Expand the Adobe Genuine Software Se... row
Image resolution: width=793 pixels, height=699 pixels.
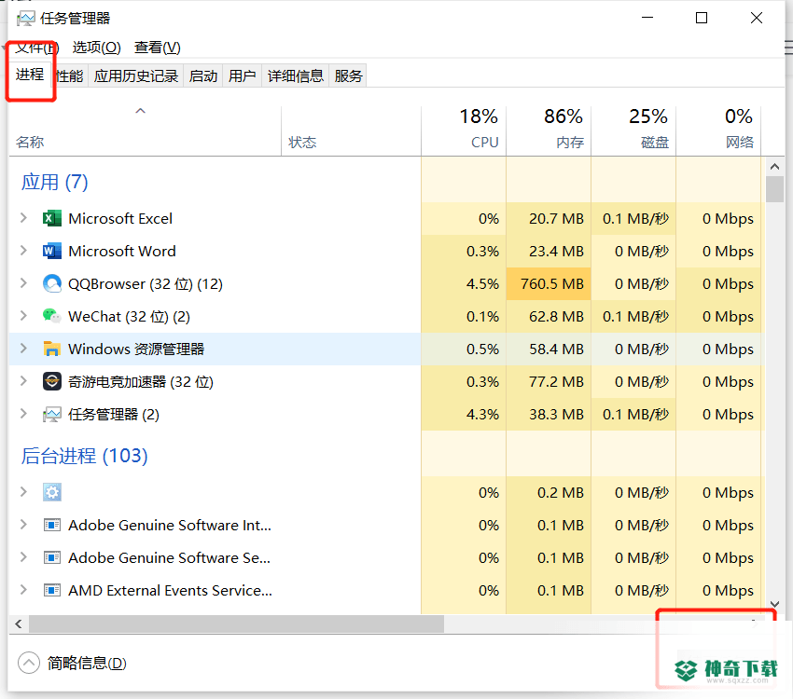coord(23,556)
